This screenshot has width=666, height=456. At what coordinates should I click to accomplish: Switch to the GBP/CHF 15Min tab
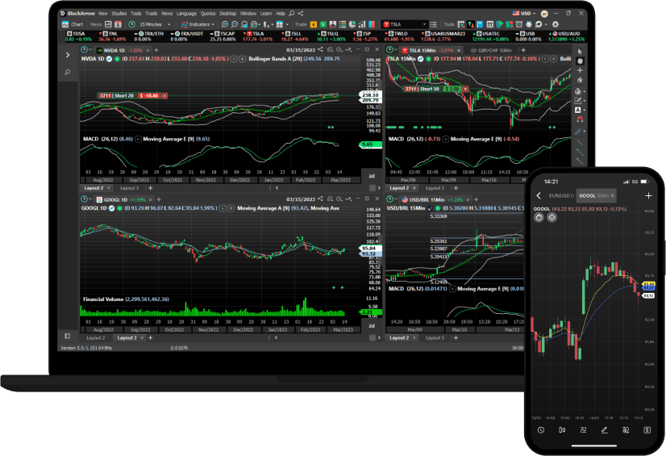[493, 50]
